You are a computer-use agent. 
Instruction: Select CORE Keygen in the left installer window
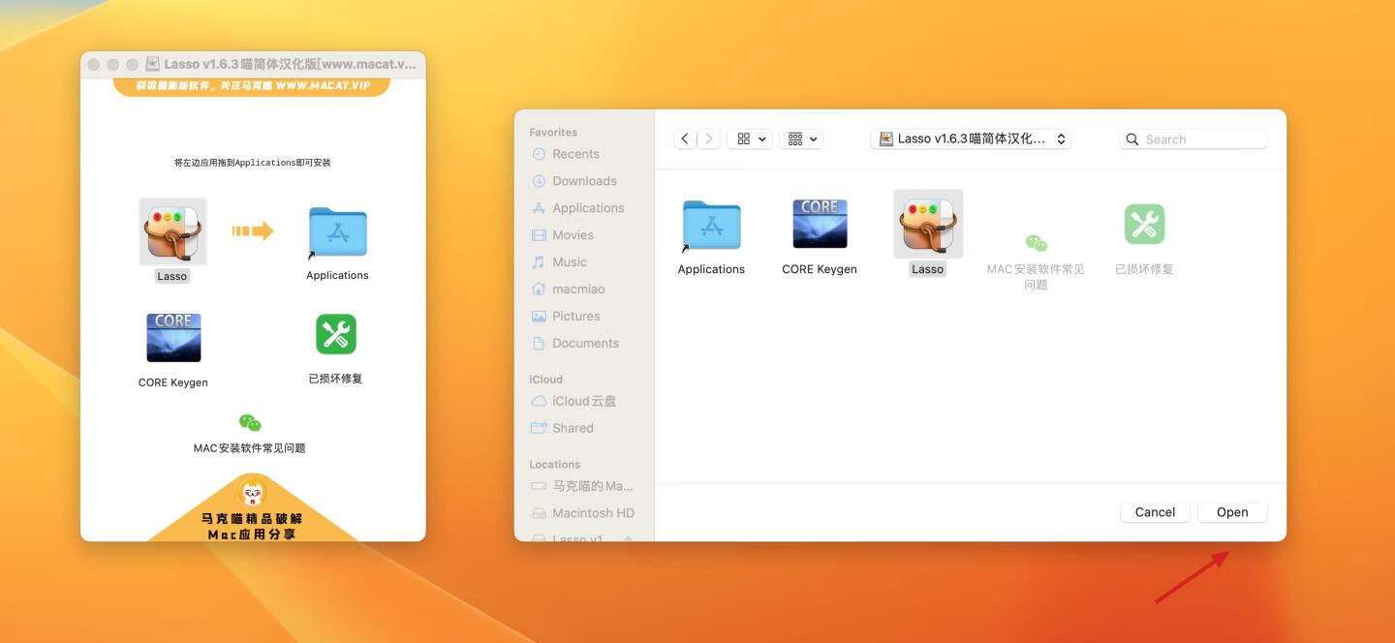[x=172, y=336]
